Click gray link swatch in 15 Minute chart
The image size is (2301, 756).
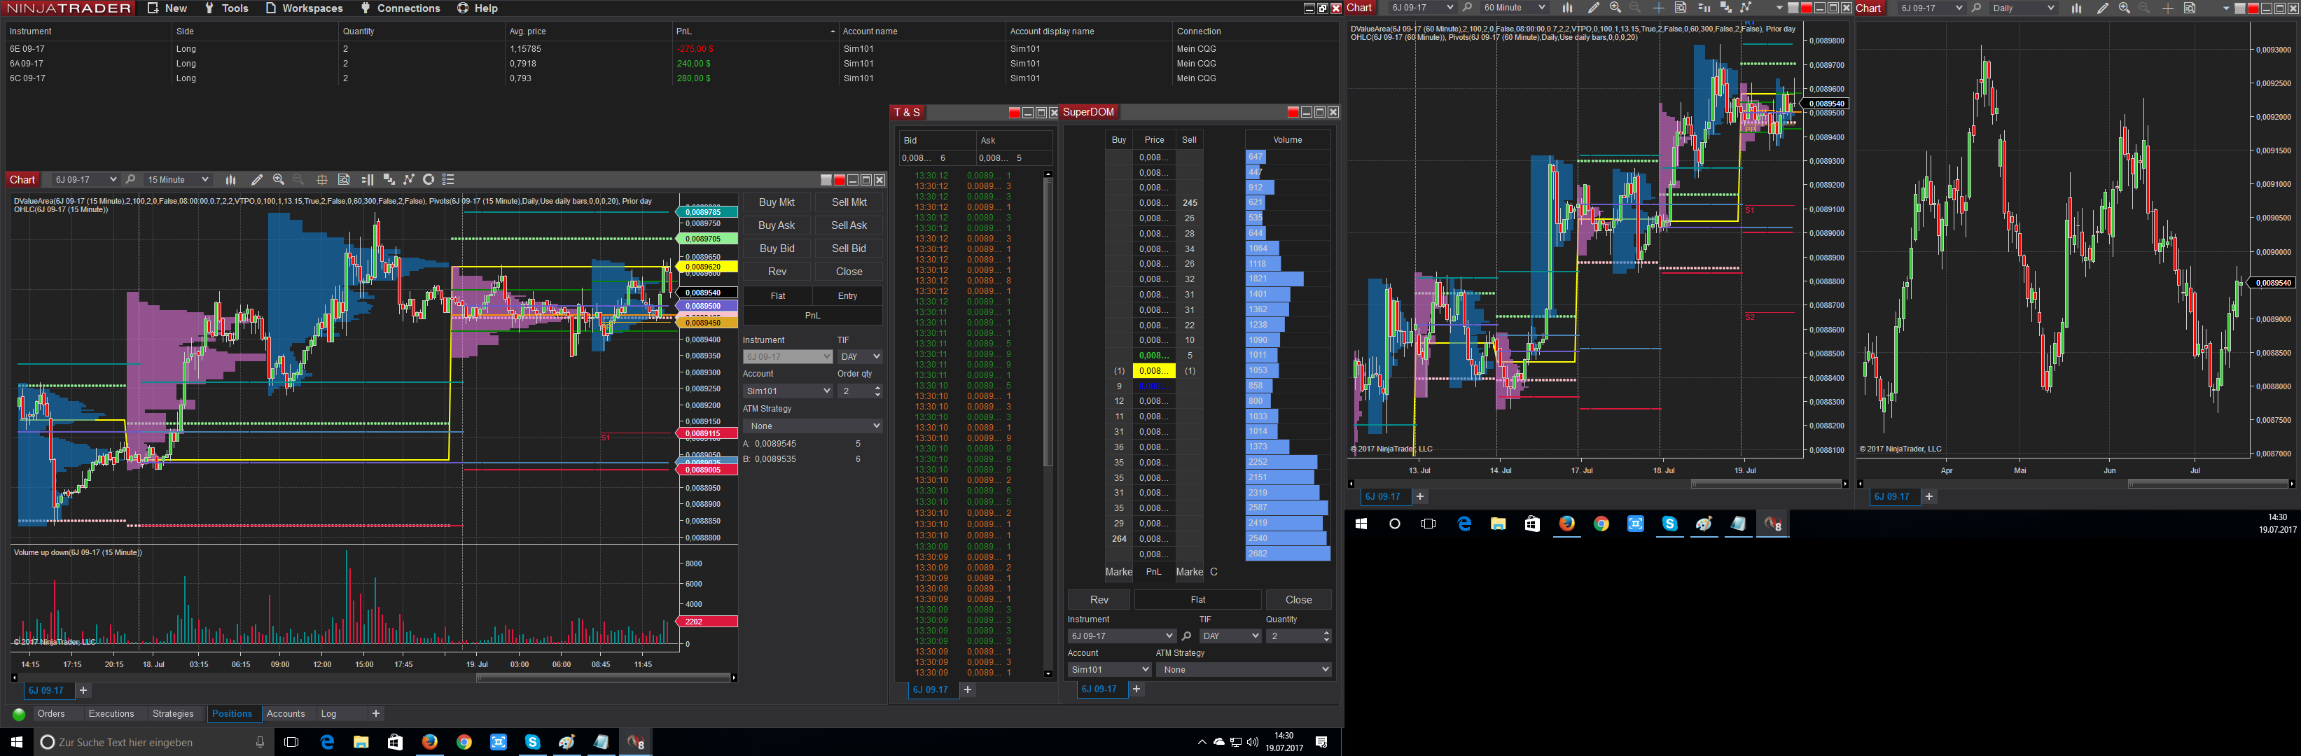[x=826, y=179]
